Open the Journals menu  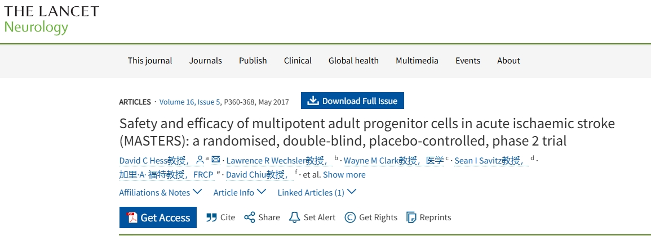coord(206,61)
